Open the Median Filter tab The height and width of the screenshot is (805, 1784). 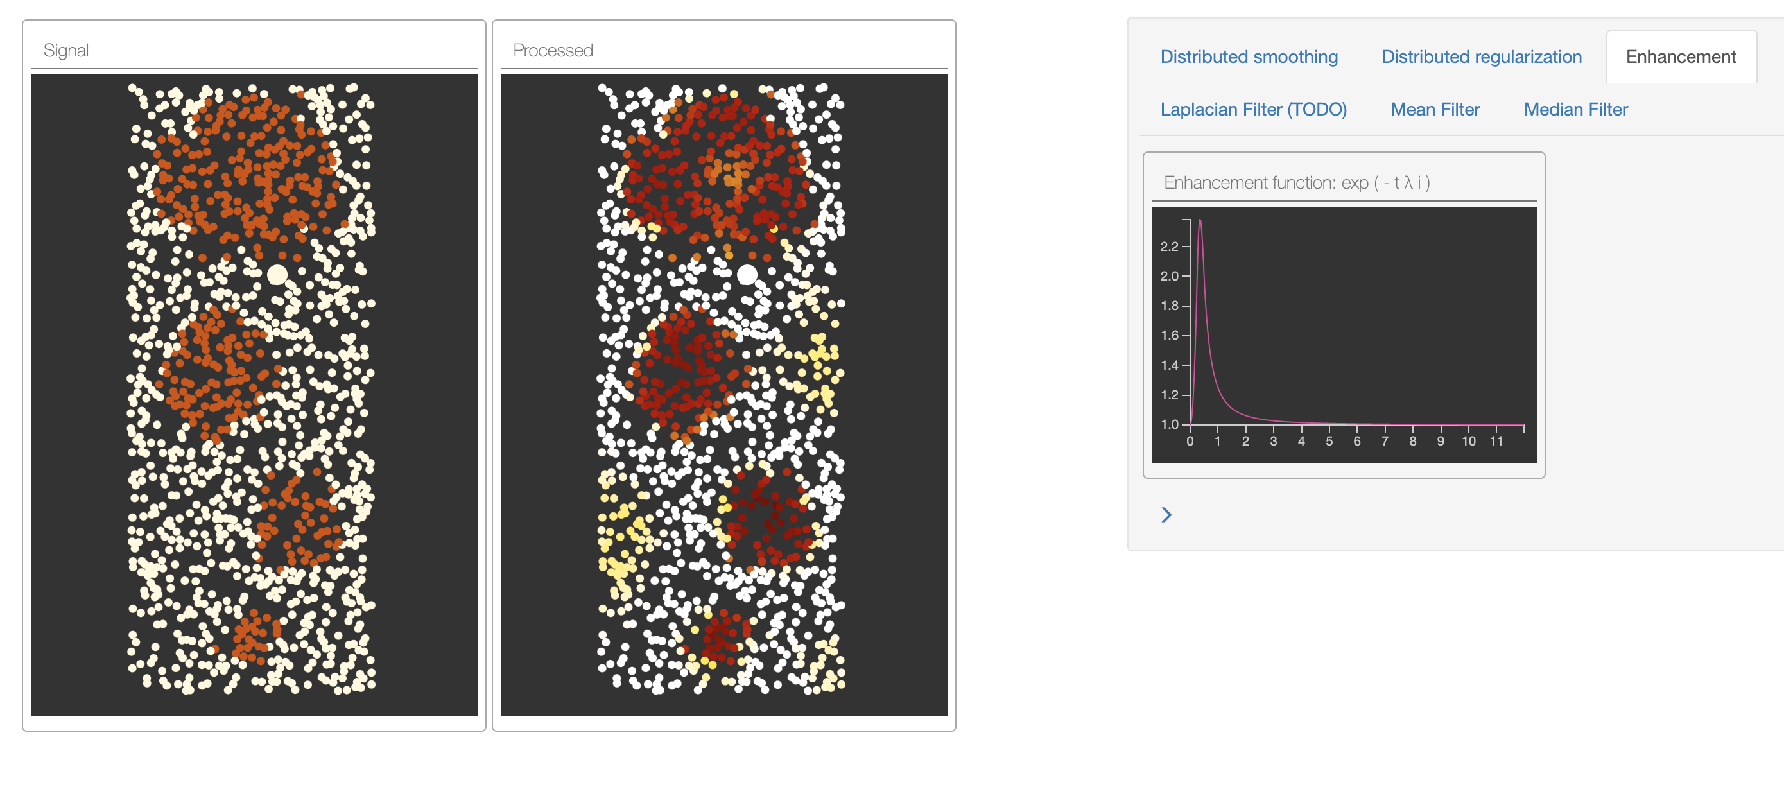(1575, 110)
